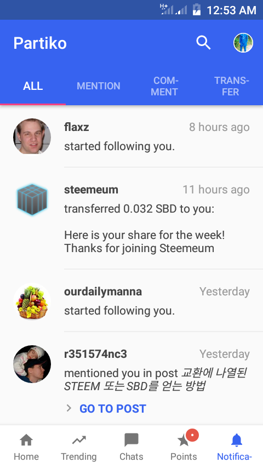Switch to the MENTION tab

click(99, 86)
